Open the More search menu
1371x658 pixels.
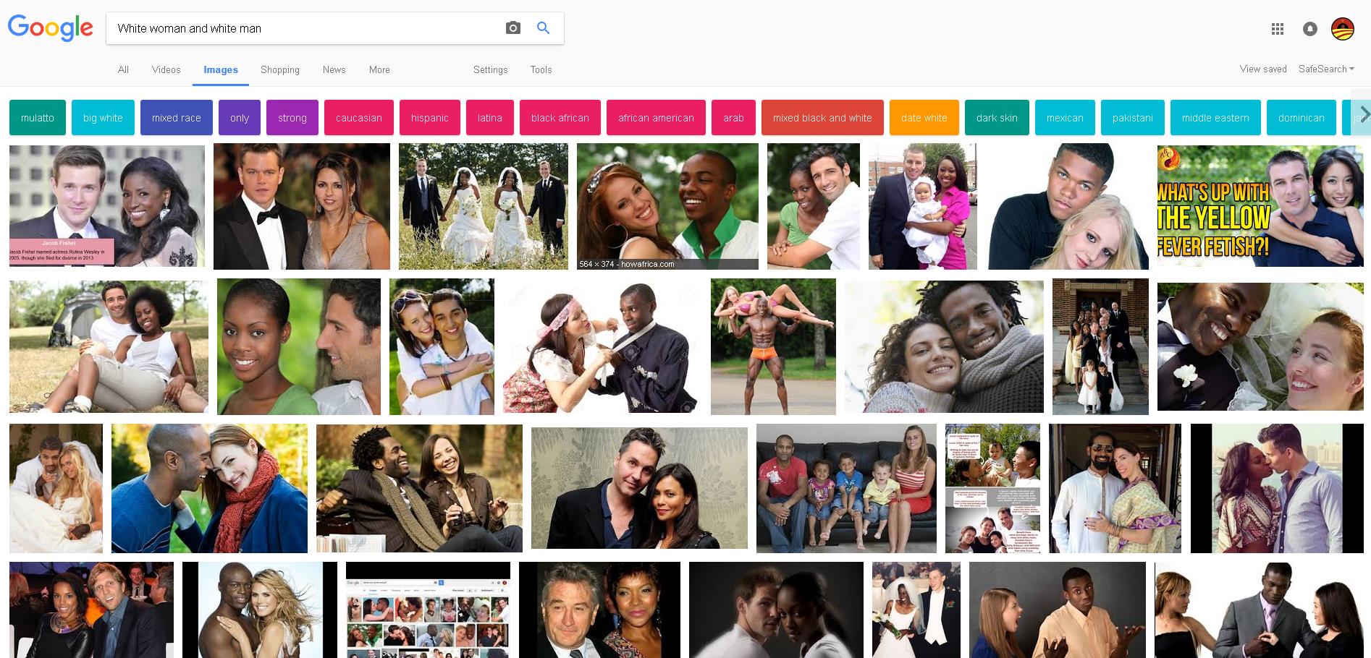pos(379,70)
